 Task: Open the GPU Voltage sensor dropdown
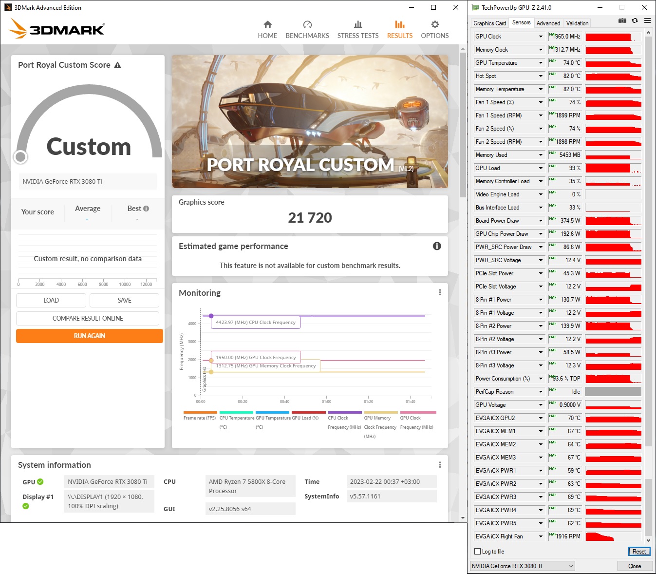click(x=541, y=405)
